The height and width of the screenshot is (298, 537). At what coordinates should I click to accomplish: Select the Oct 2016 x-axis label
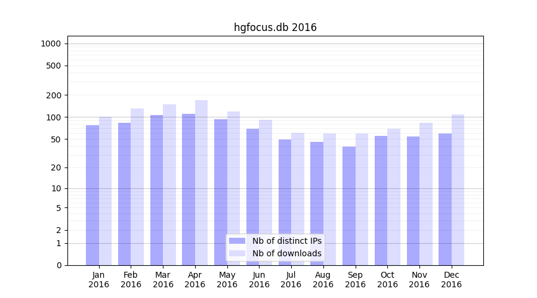click(387, 280)
